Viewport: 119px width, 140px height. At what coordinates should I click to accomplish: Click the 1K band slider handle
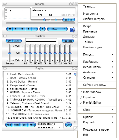tap(45, 53)
